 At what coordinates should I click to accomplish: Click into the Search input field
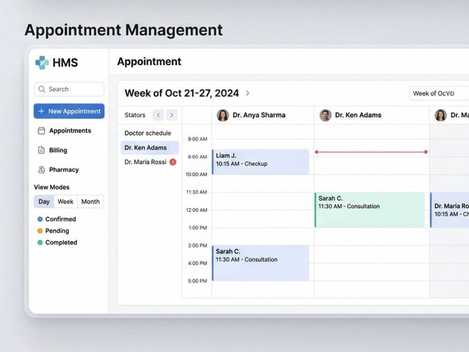pos(69,89)
